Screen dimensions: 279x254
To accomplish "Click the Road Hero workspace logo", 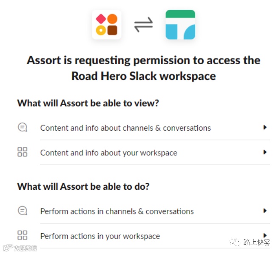I will click(x=180, y=25).
